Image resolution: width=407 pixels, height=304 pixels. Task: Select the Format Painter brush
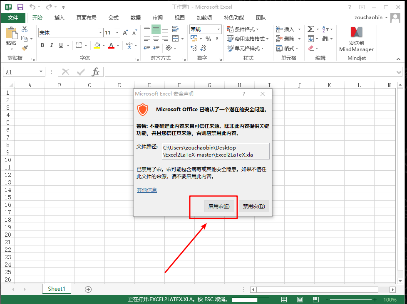25,48
